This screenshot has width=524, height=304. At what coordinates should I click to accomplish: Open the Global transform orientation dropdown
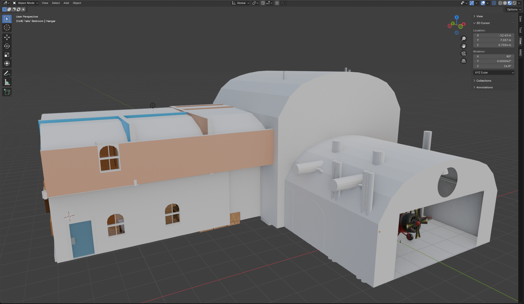[x=241, y=3]
